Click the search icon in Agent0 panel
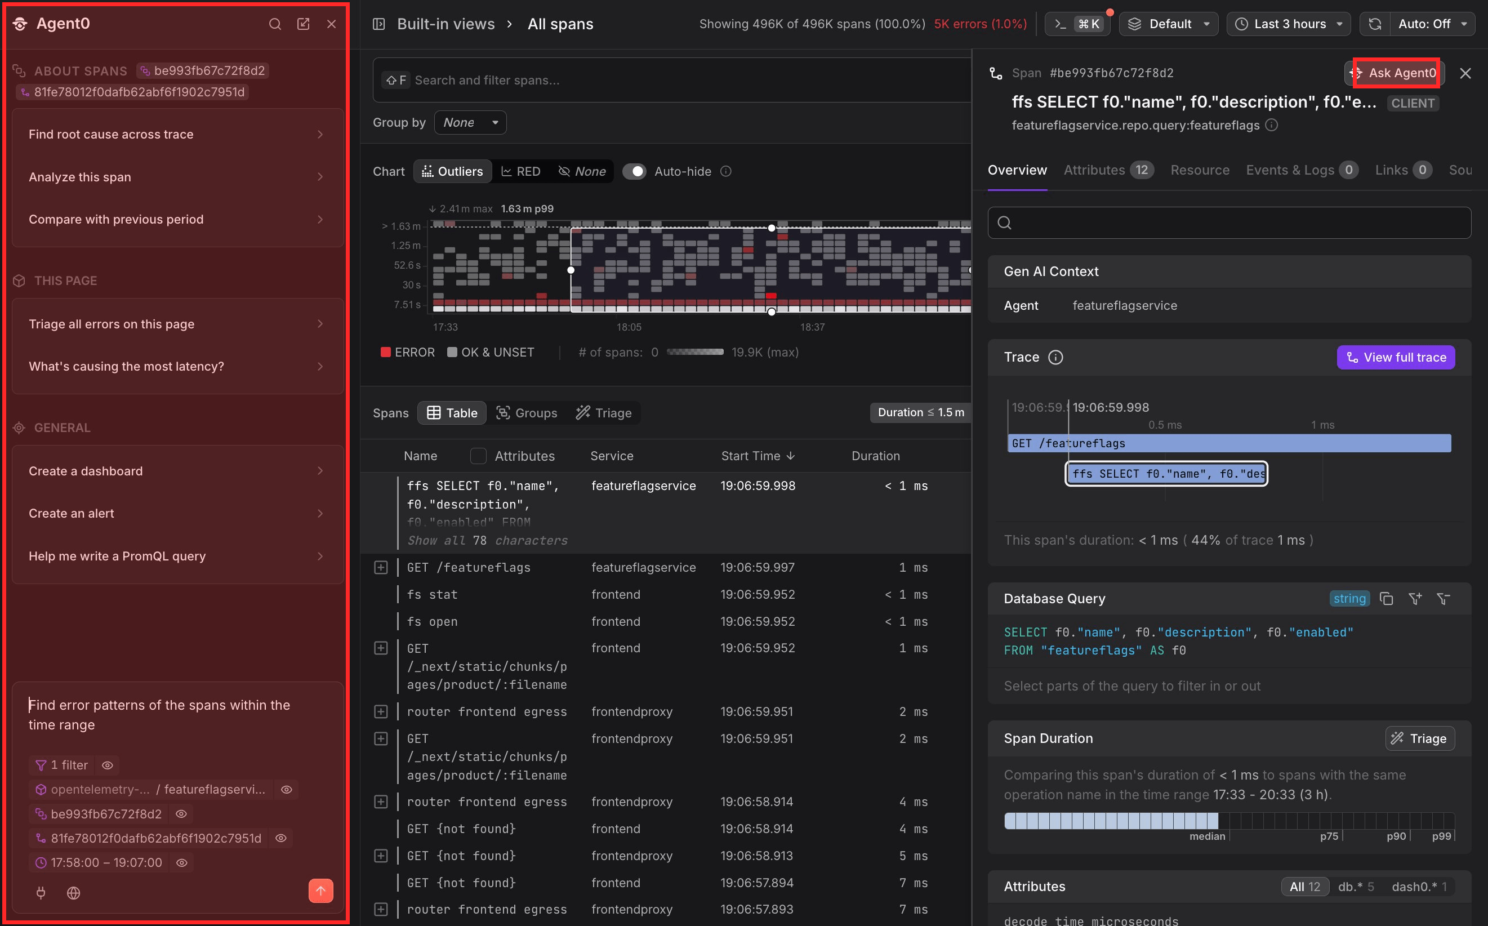Image resolution: width=1488 pixels, height=926 pixels. [x=275, y=24]
